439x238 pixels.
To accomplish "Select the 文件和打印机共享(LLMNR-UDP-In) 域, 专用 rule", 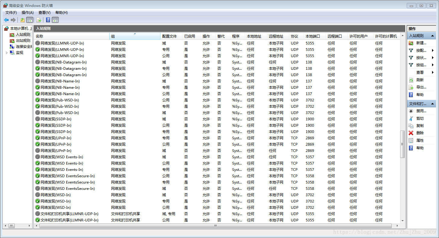I will coord(217,214).
